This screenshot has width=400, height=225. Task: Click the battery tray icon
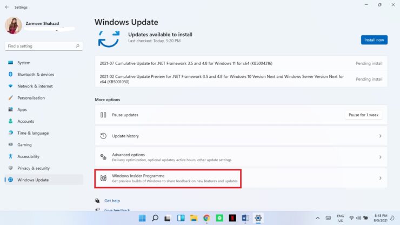365,218
